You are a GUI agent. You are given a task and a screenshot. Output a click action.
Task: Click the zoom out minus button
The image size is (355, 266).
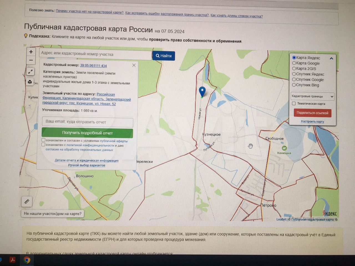31,60
